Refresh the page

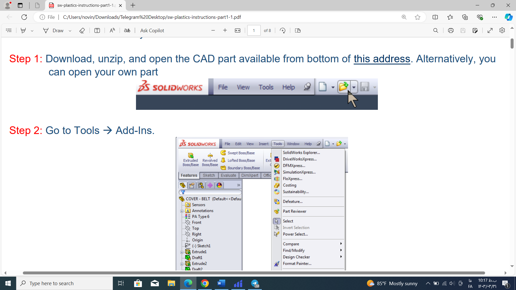(24, 17)
